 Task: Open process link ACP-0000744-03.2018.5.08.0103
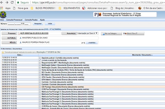click(34, 33)
